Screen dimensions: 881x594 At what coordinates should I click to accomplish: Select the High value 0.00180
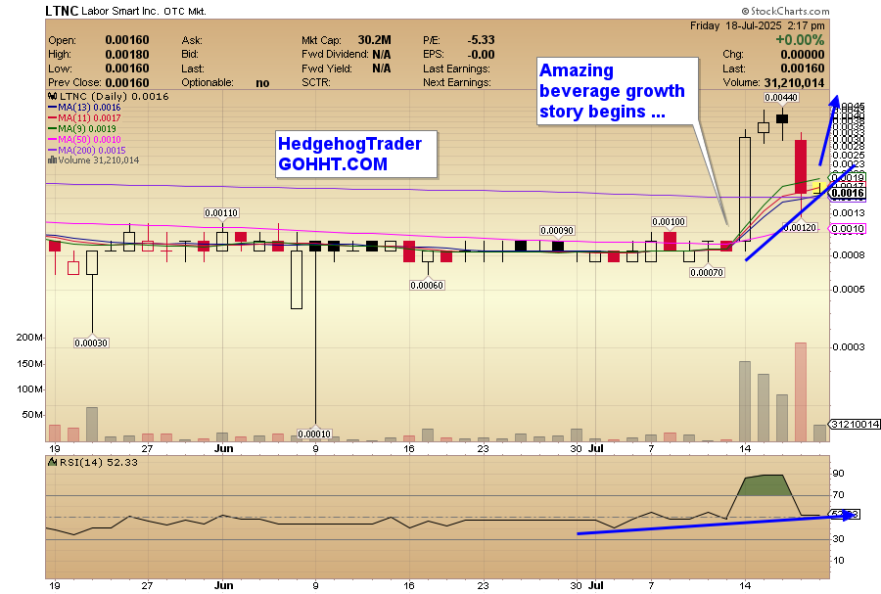click(x=127, y=55)
